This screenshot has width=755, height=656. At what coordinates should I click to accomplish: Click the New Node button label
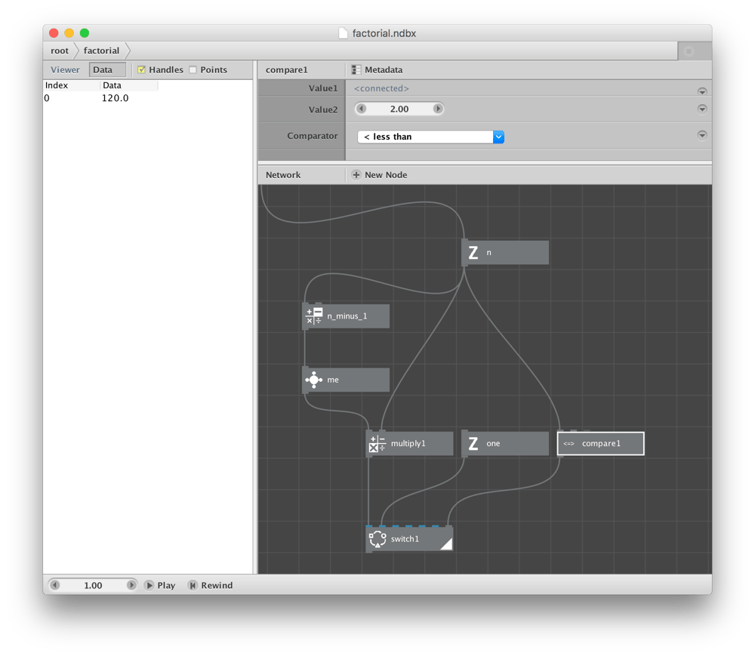(386, 174)
